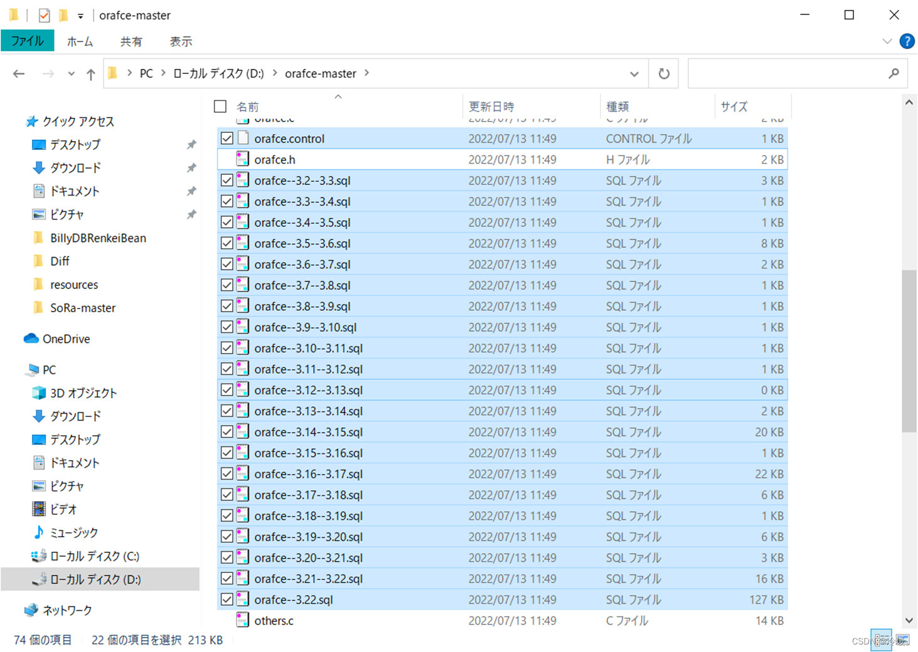Select SoRa-master folder in sidebar
The width and height of the screenshot is (918, 652).
click(x=83, y=308)
